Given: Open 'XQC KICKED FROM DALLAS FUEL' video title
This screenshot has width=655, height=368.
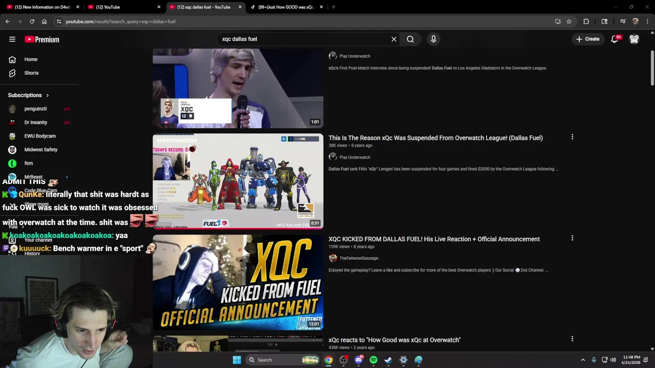Looking at the screenshot, I should (434, 239).
